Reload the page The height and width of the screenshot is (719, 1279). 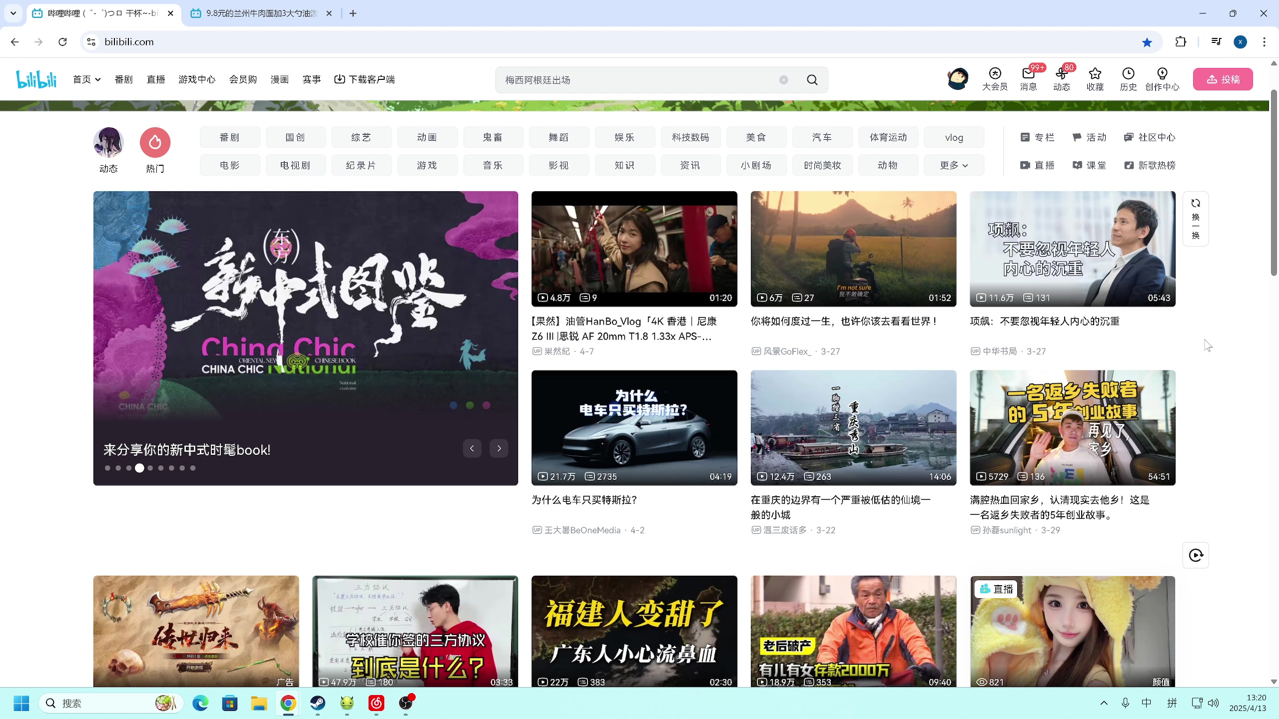click(62, 42)
